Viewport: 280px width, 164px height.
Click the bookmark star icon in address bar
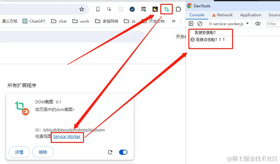pyautogui.click(x=82, y=9)
